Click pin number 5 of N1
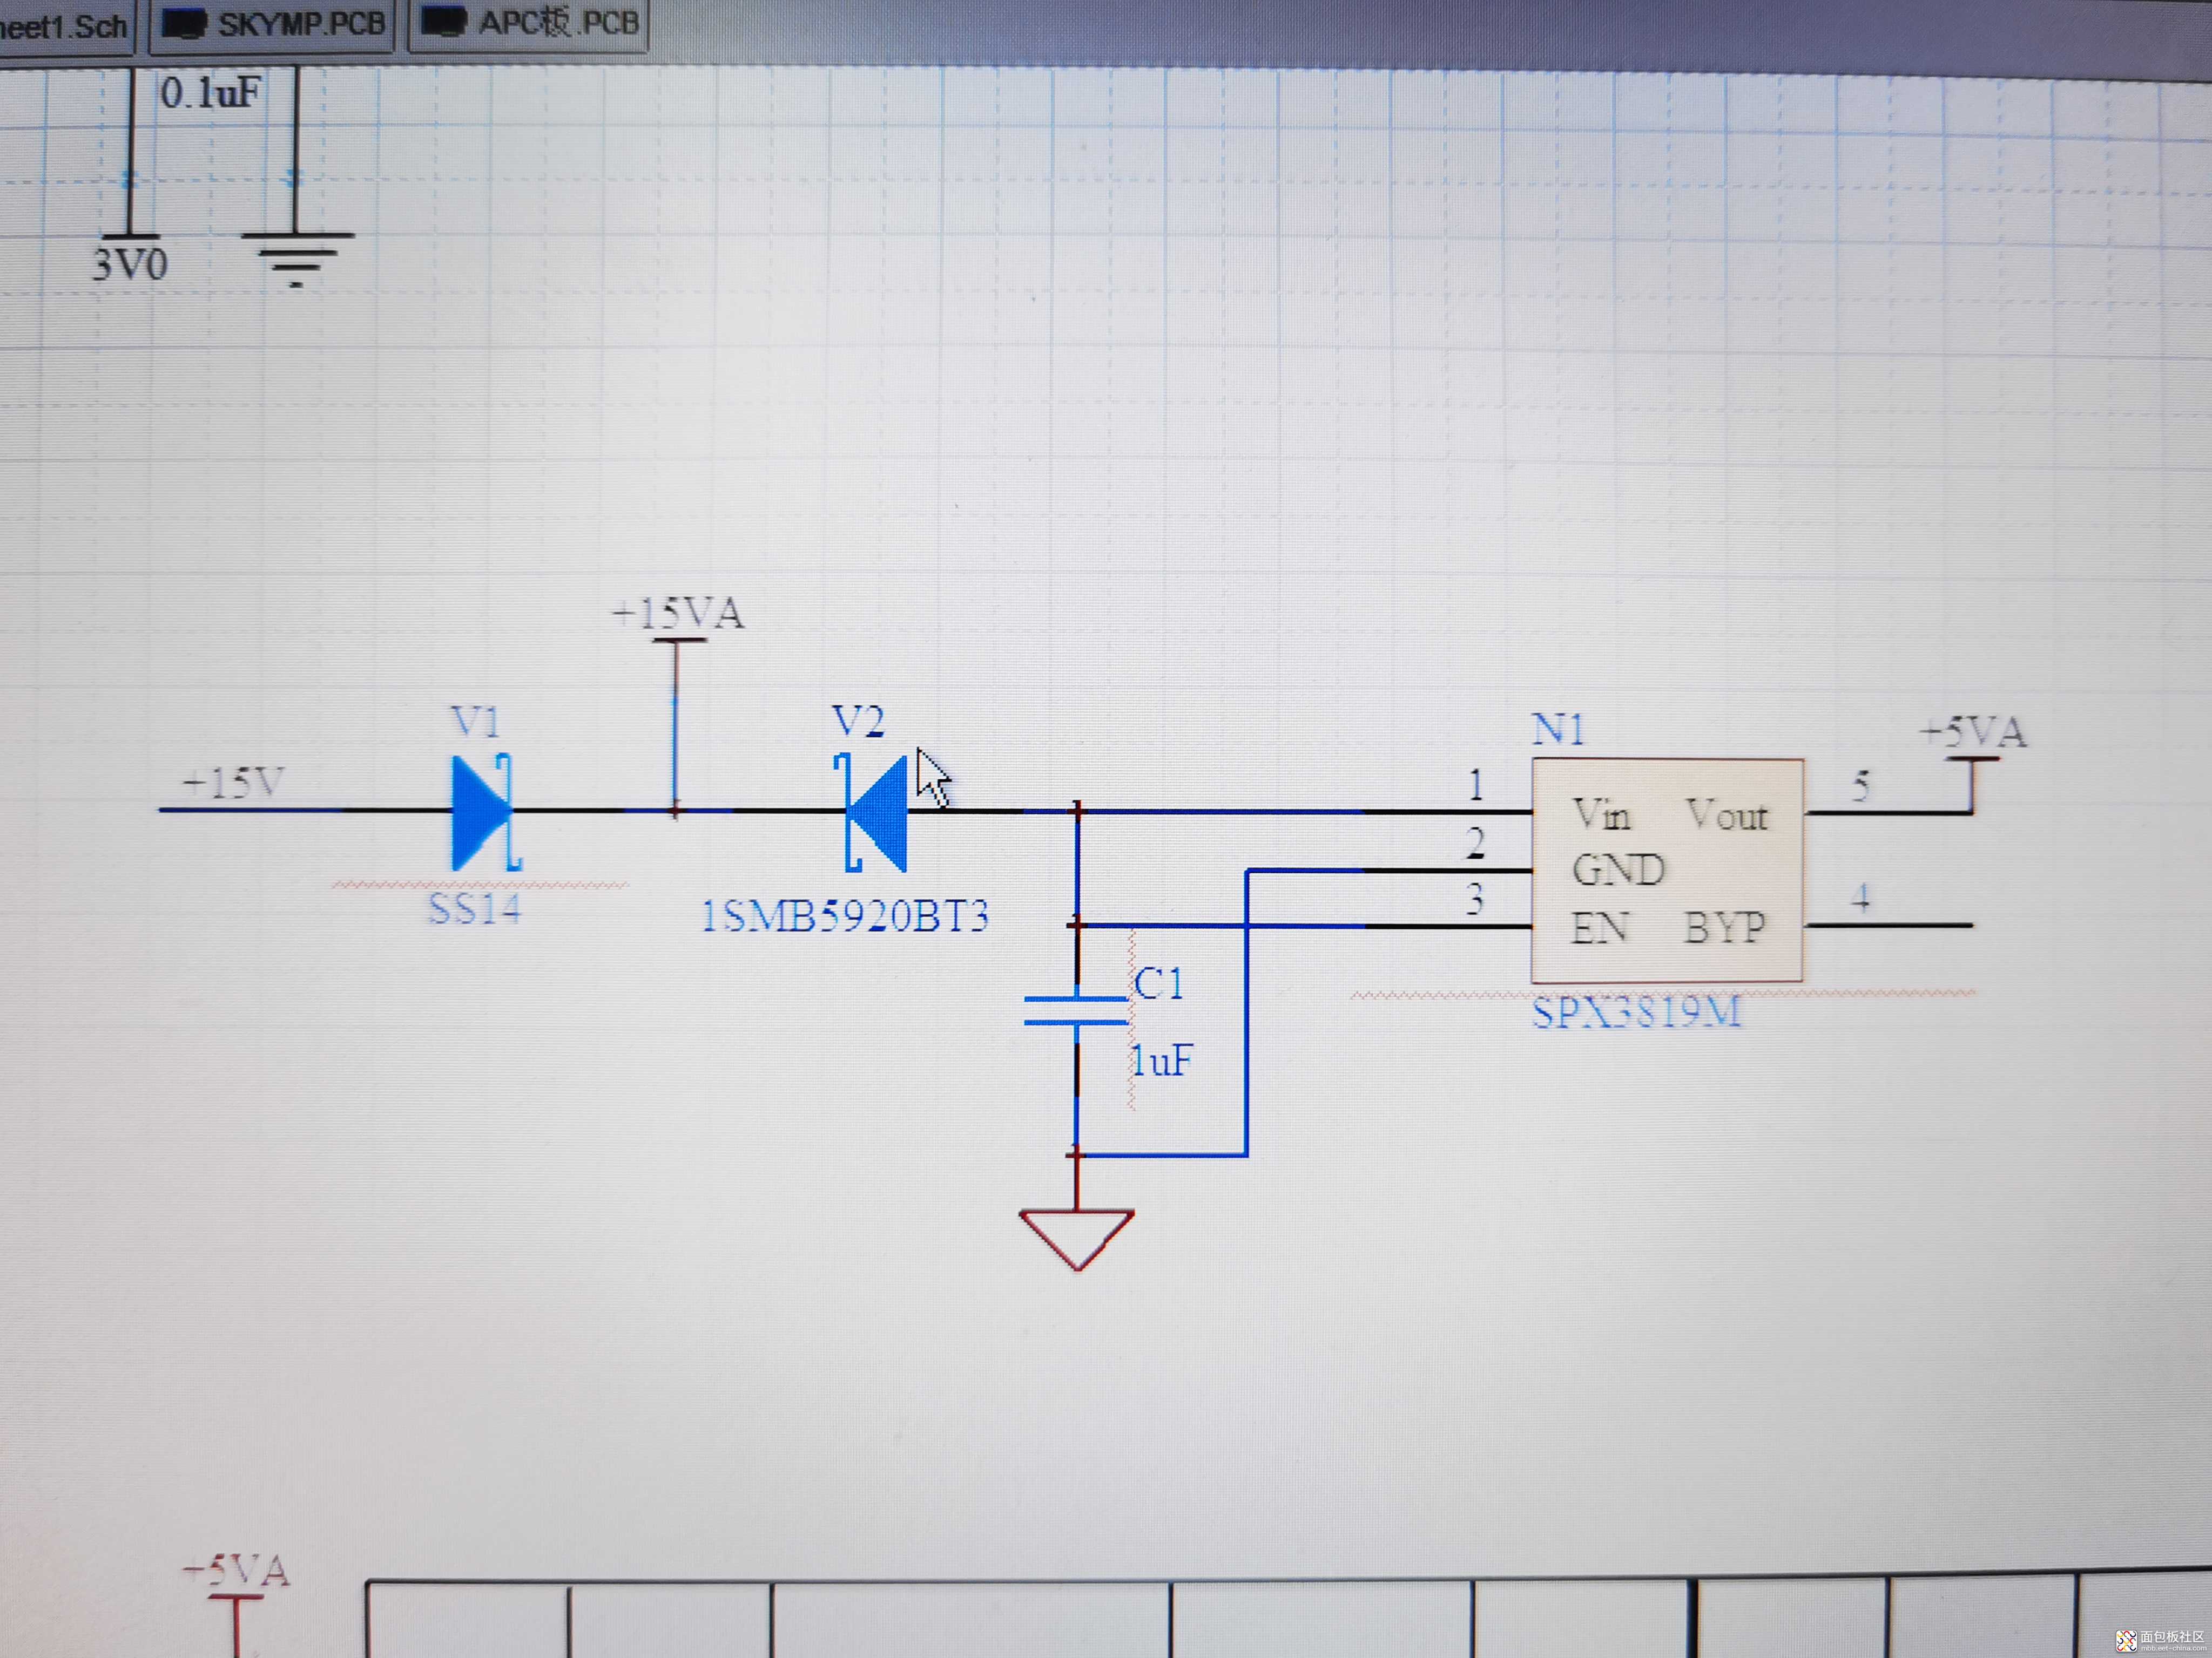 (x=1860, y=785)
